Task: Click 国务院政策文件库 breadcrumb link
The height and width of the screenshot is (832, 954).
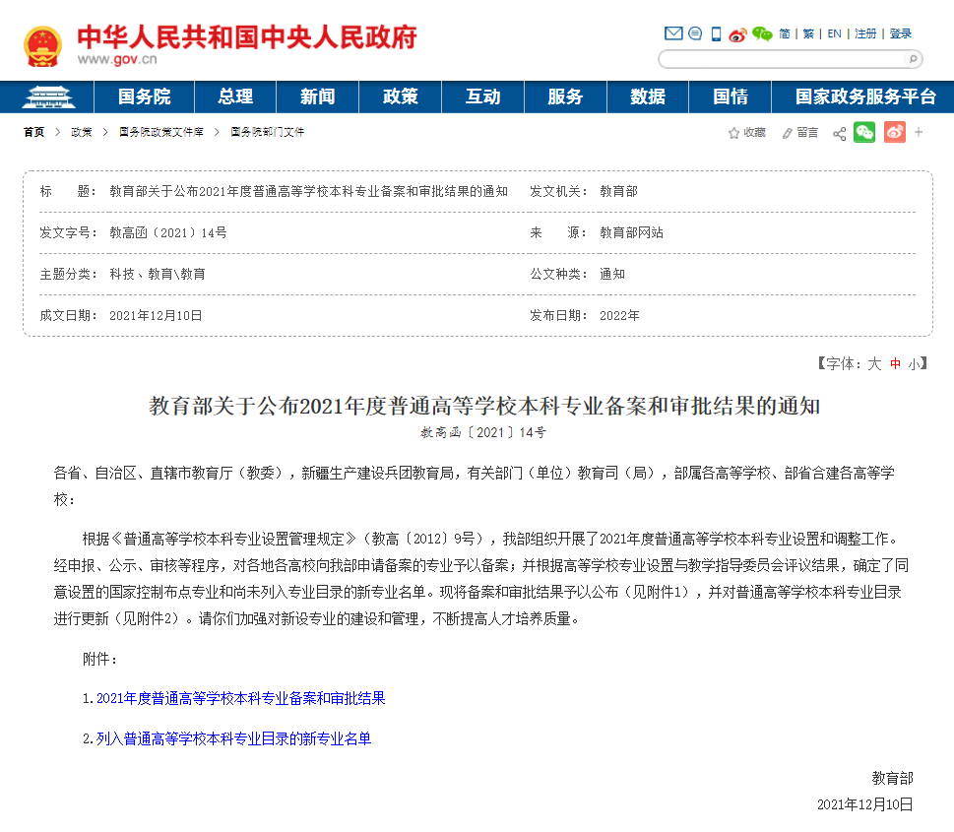Action: click(160, 132)
